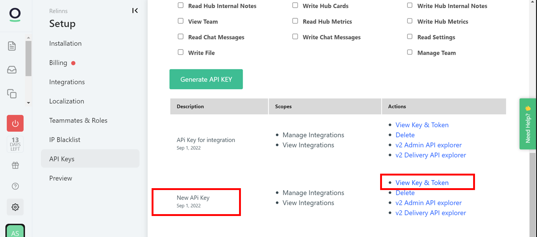
Task: Open the document icon in left rail
Action: [12, 46]
